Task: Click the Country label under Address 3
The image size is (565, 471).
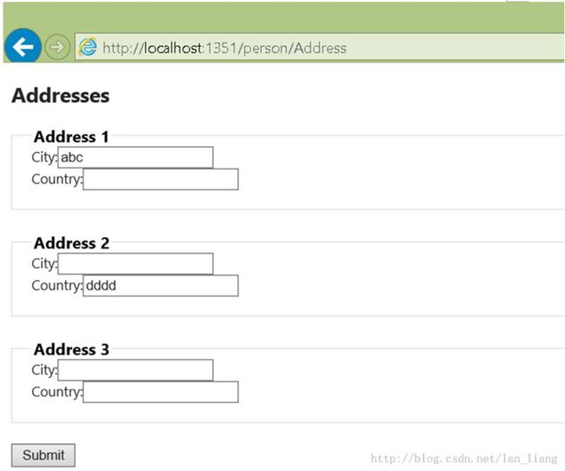Action: (56, 392)
